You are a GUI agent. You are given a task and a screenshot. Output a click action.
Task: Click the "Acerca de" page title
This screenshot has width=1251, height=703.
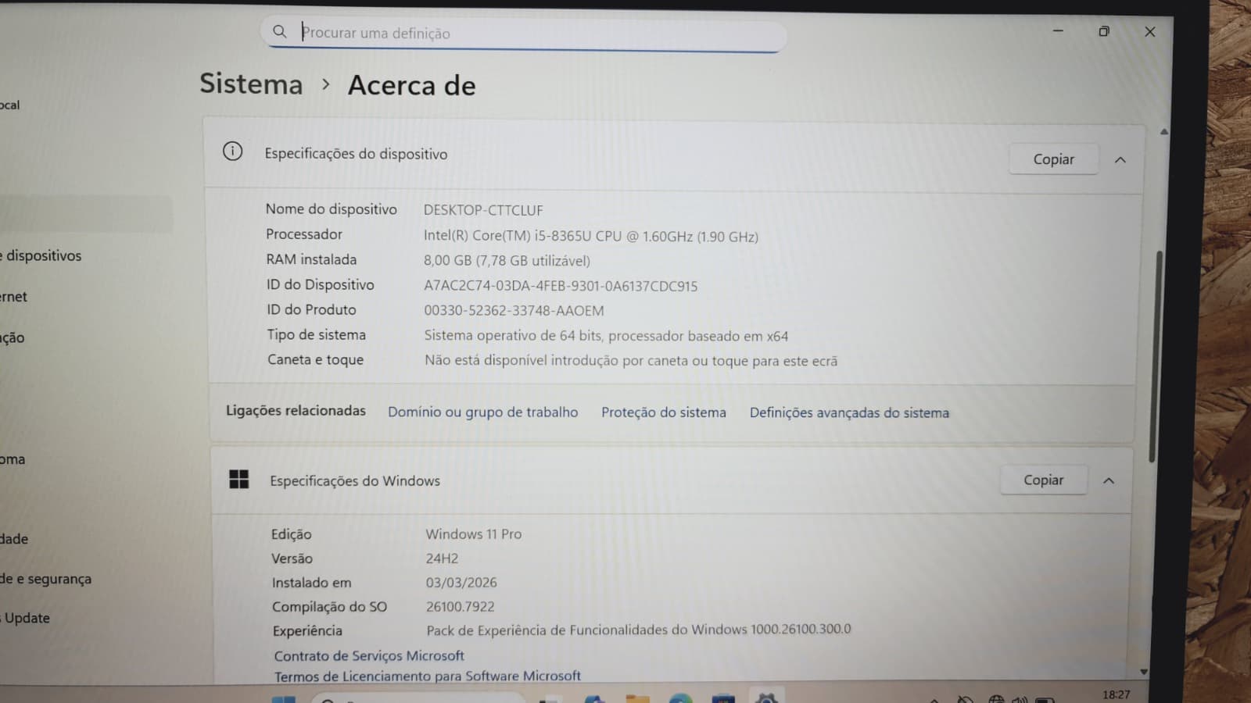[x=412, y=85]
